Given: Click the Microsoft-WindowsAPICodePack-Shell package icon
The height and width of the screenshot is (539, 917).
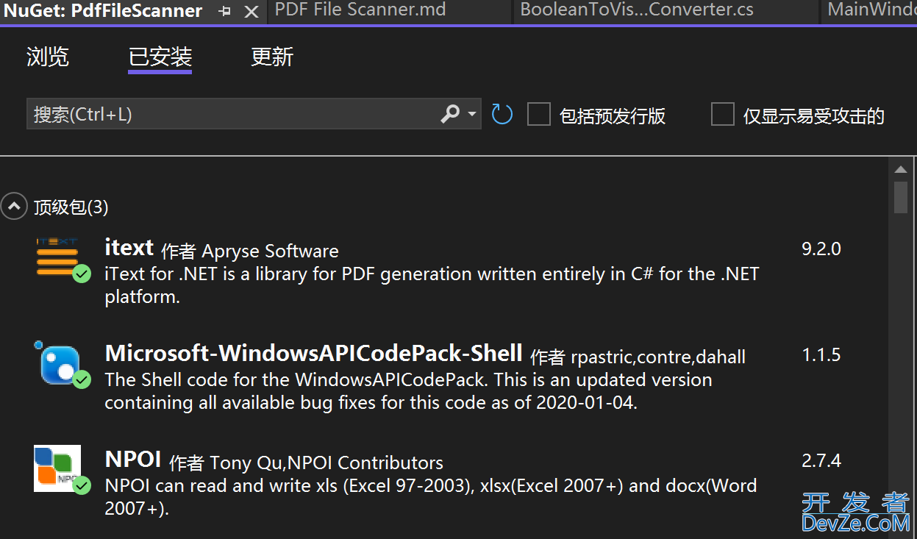Looking at the screenshot, I should pyautogui.click(x=58, y=363).
